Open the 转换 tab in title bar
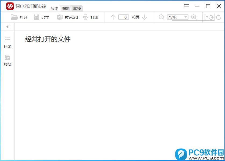Screen dimensions: 225x161 (x=77, y=9)
